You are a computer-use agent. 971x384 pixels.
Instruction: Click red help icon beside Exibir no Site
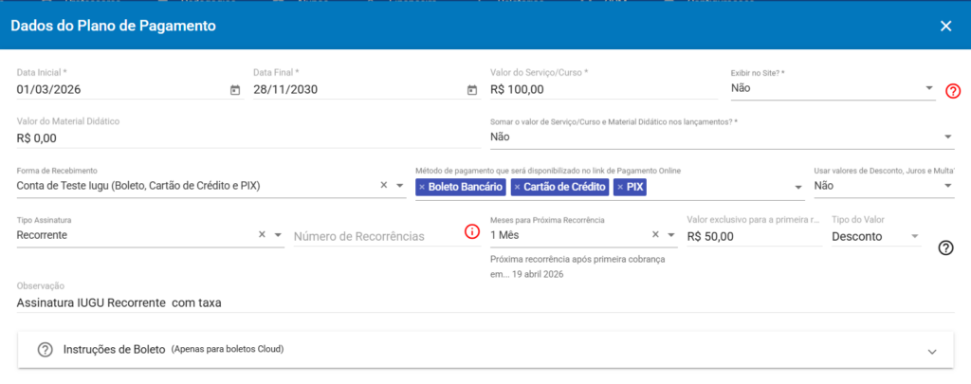click(x=954, y=91)
